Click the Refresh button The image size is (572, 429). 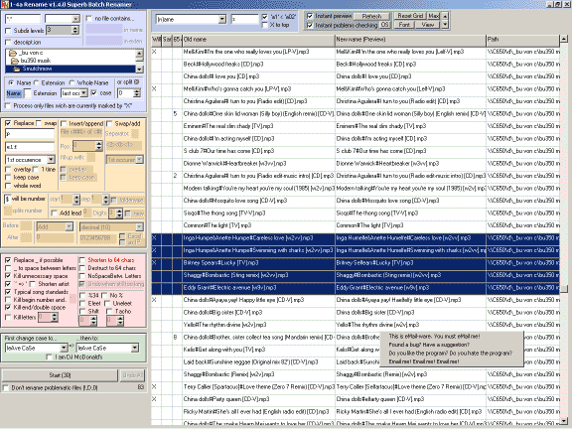[371, 17]
